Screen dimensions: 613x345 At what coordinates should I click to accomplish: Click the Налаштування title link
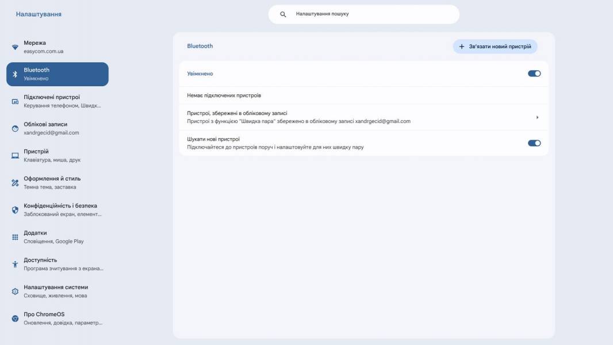pyautogui.click(x=39, y=14)
